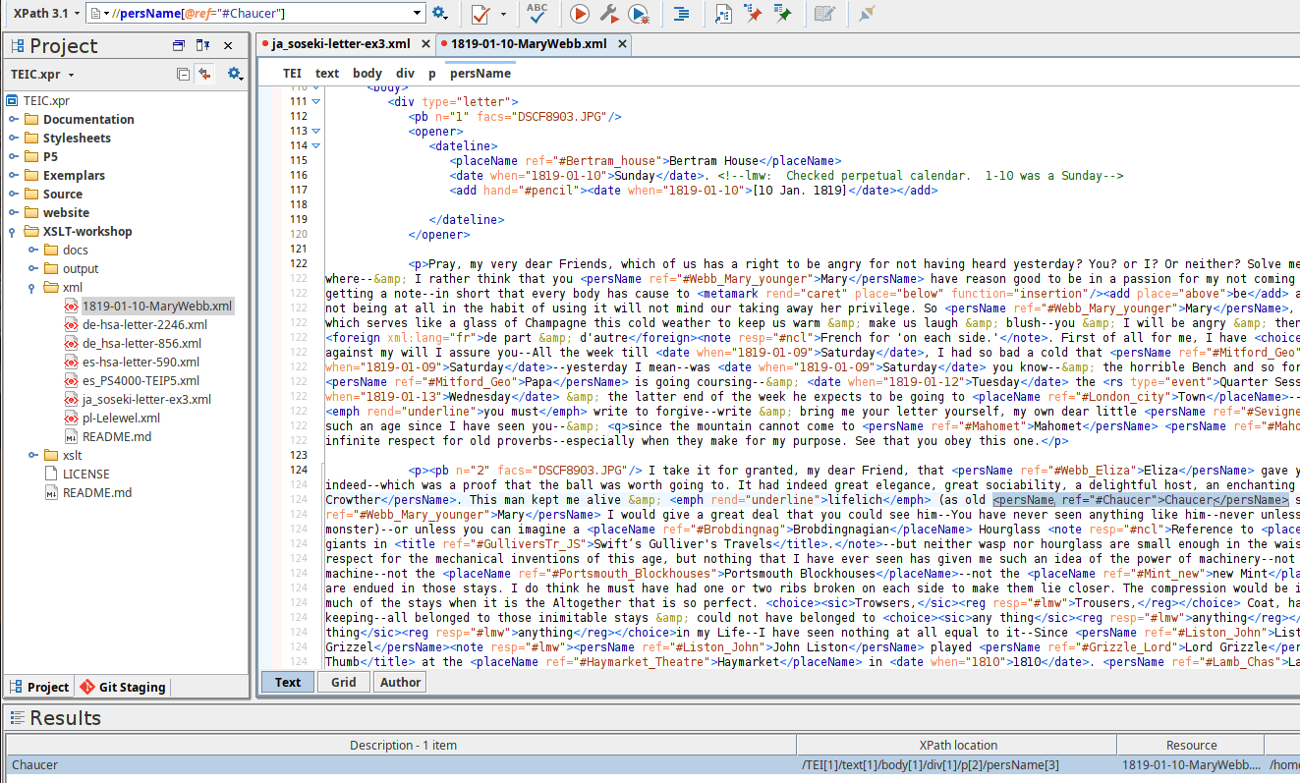Click the Validate document checkmark icon

480,14
